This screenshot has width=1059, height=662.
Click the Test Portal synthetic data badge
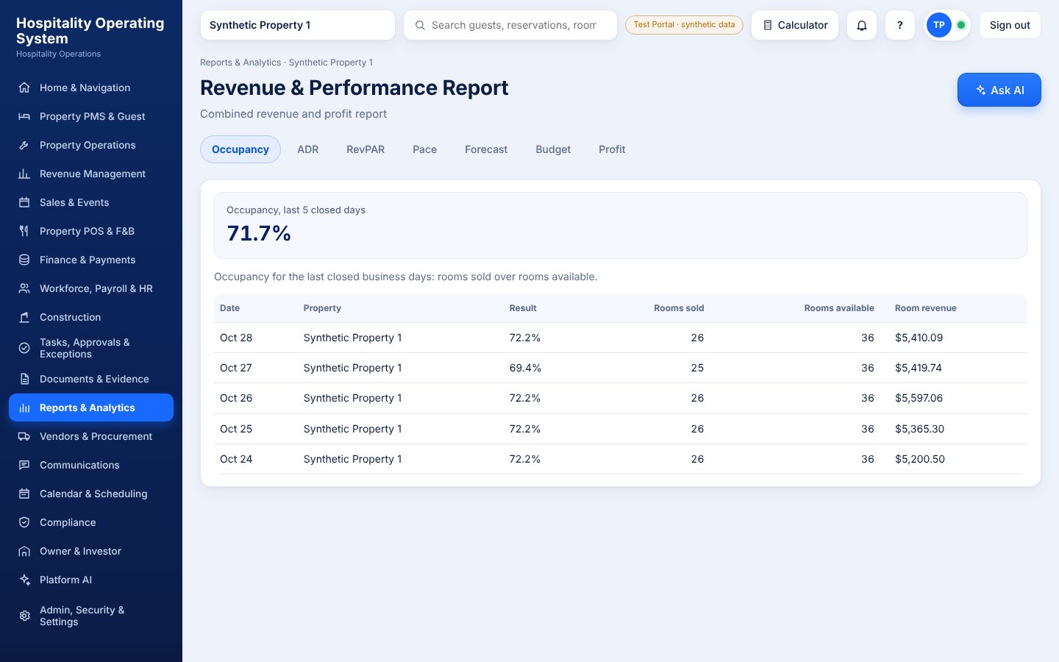click(x=684, y=25)
